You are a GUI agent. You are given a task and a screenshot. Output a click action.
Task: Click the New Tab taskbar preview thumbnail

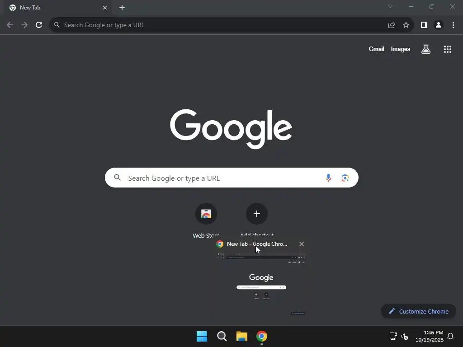point(261,284)
